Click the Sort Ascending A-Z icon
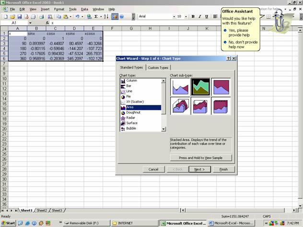Screen dimensions: 303x227 pyautogui.click(x=106, y=17)
